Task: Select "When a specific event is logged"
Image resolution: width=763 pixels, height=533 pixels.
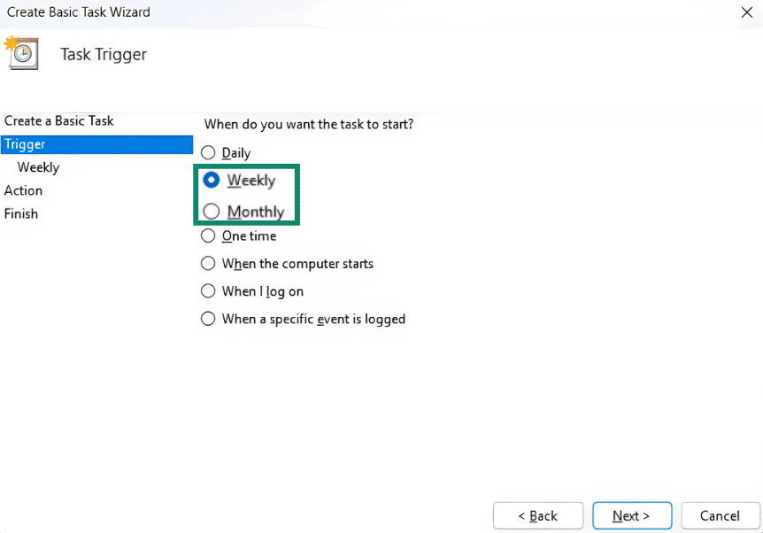Action: tap(209, 319)
